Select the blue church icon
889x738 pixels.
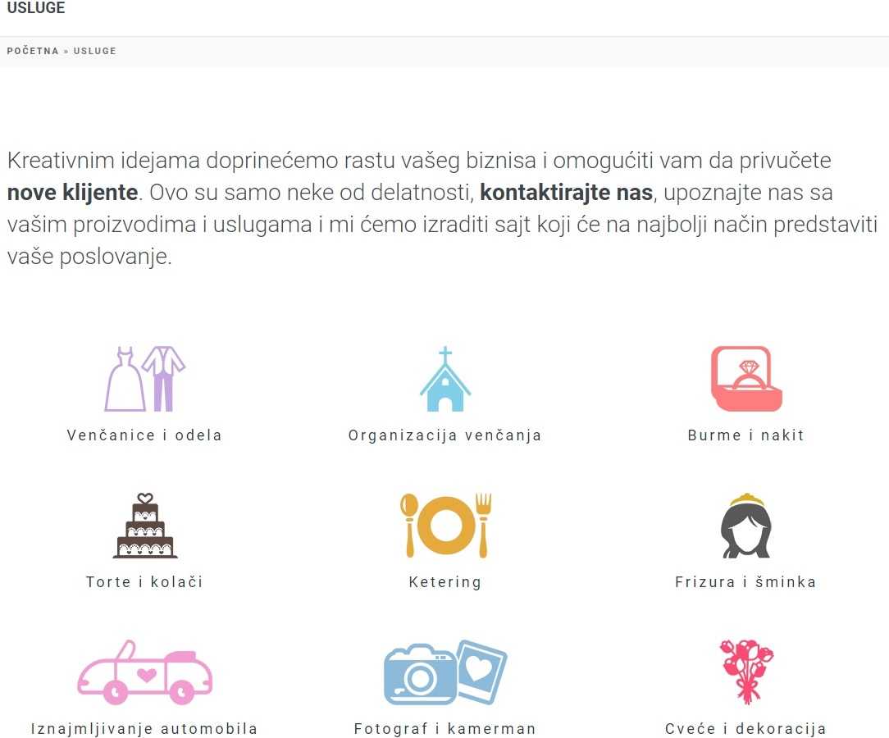(444, 380)
